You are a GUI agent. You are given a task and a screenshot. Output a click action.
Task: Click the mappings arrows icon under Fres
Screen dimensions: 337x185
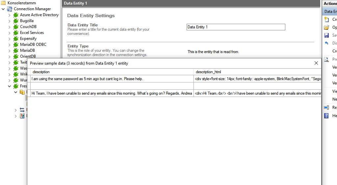tap(22, 110)
